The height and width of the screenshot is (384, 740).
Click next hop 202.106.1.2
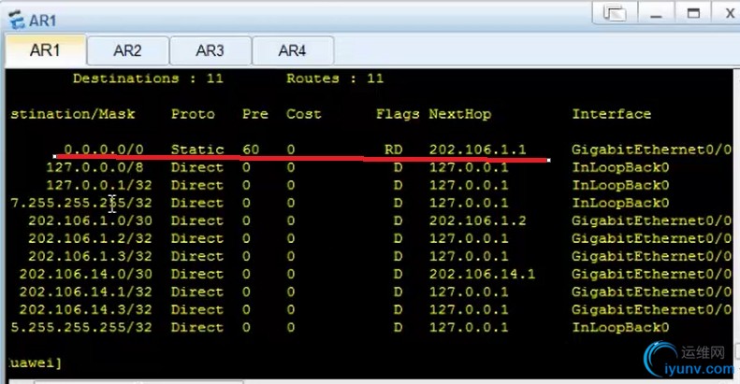click(x=477, y=220)
